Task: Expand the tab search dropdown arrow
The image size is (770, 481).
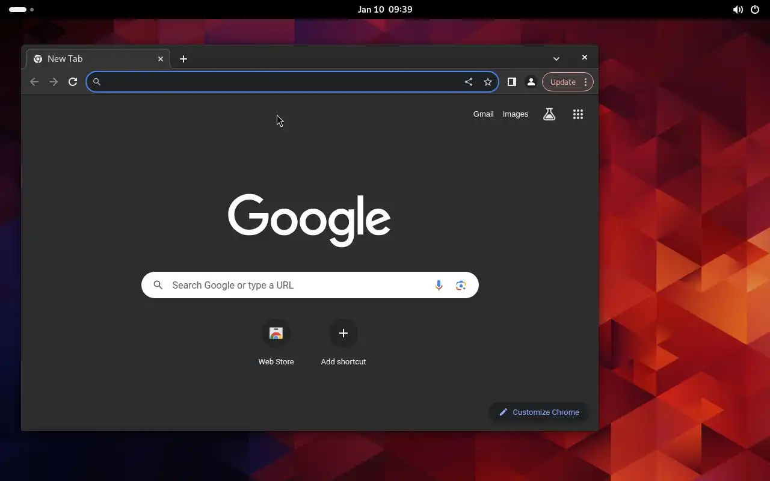Action: pyautogui.click(x=556, y=59)
